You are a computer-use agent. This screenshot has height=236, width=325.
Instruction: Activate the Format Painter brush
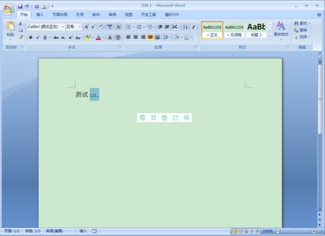pyautogui.click(x=21, y=37)
